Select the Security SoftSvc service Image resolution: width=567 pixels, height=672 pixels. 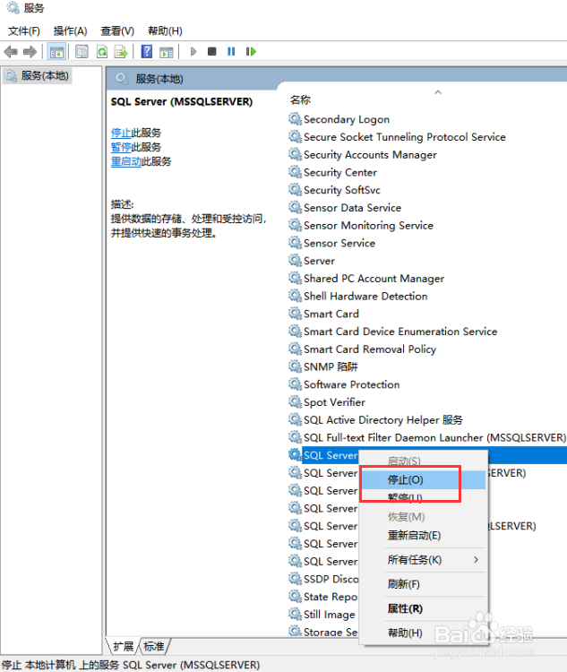click(341, 190)
